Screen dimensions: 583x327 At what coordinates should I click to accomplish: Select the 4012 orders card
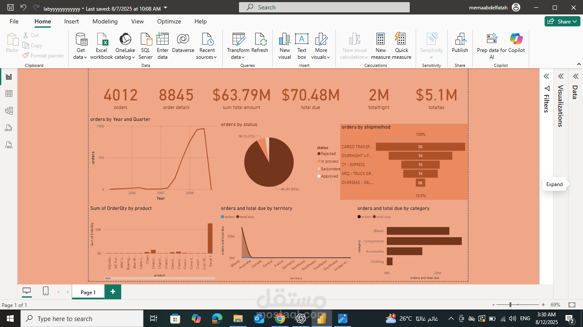121,99
